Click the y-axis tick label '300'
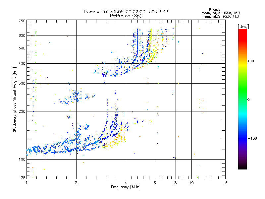The height and width of the screenshot is (199, 265). [22, 84]
